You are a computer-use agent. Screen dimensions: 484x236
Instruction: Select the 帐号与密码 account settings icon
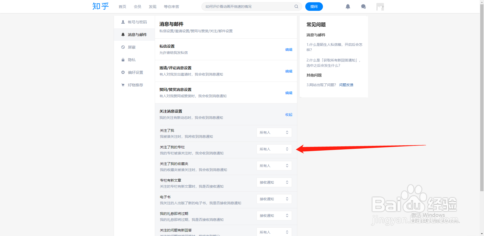click(x=123, y=22)
